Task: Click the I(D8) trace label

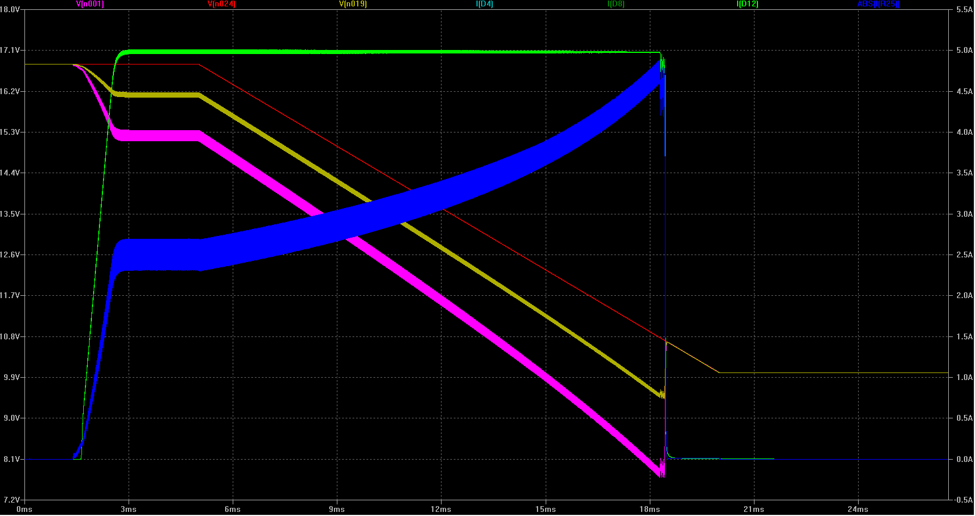Action: tap(616, 4)
